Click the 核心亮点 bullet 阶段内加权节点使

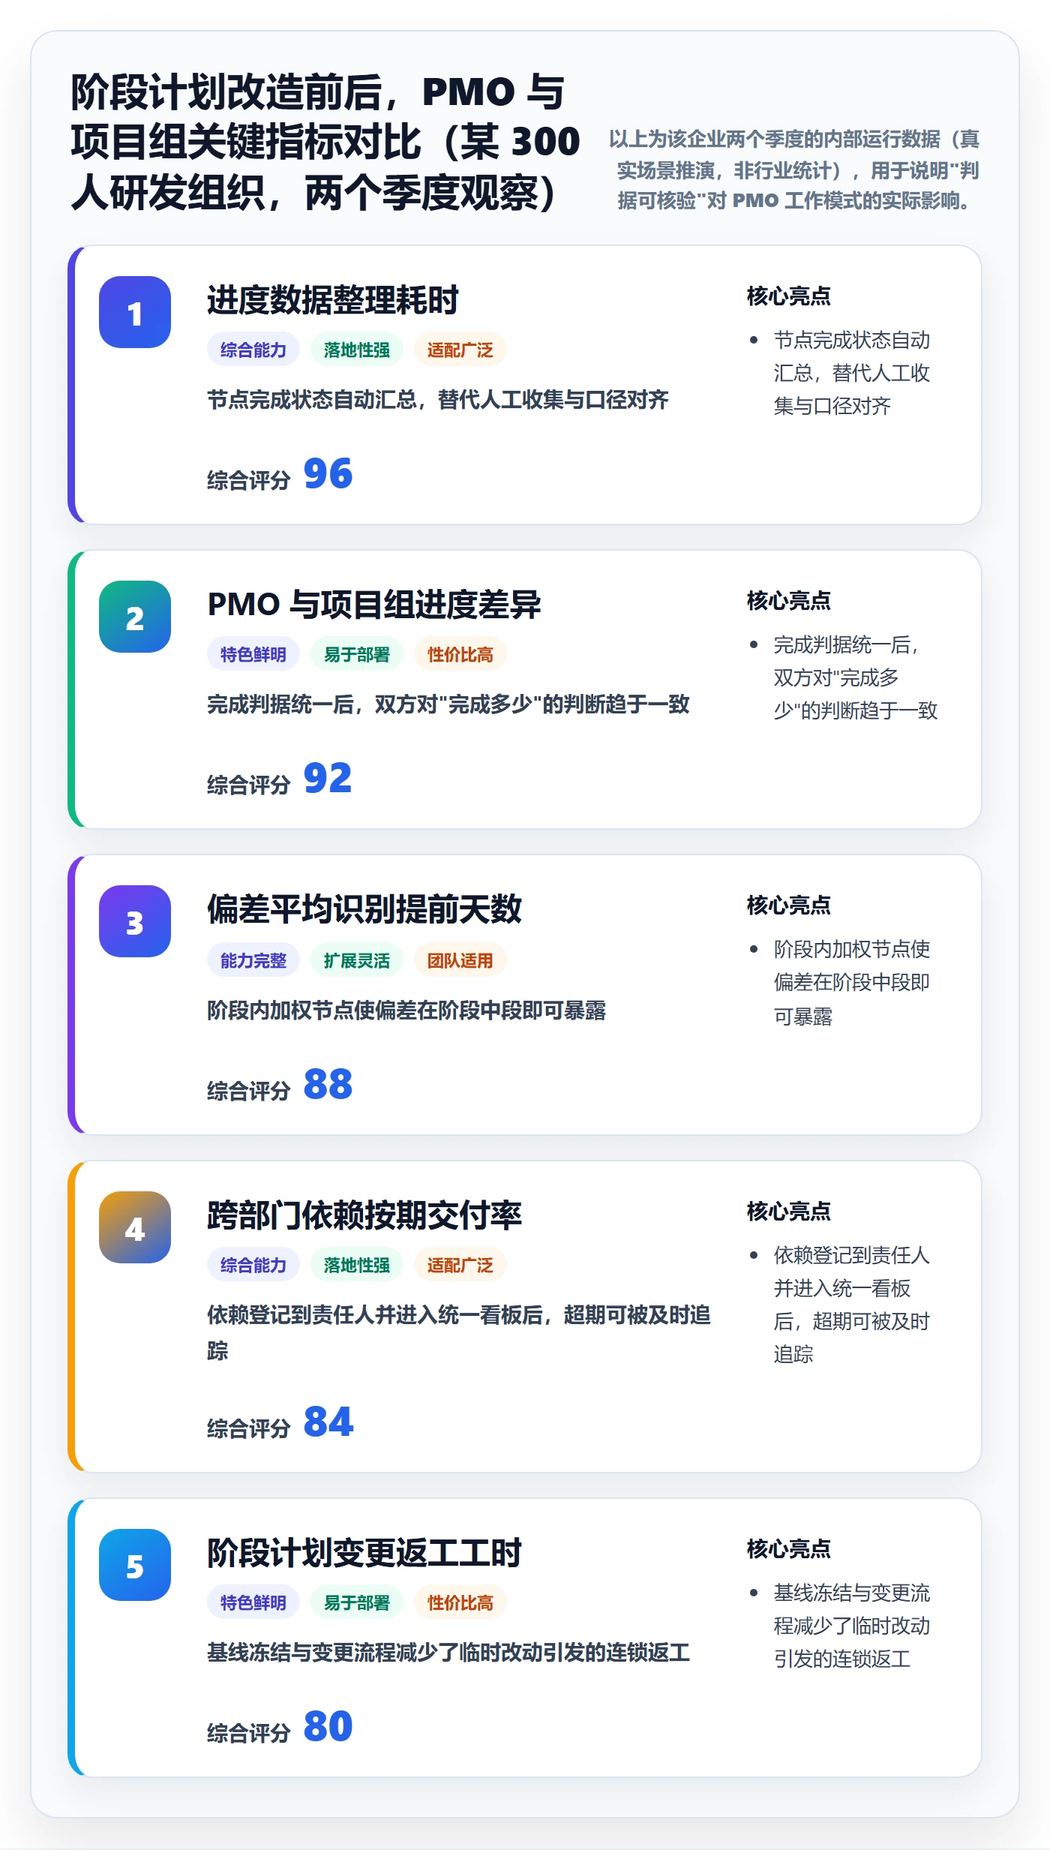tap(852, 983)
